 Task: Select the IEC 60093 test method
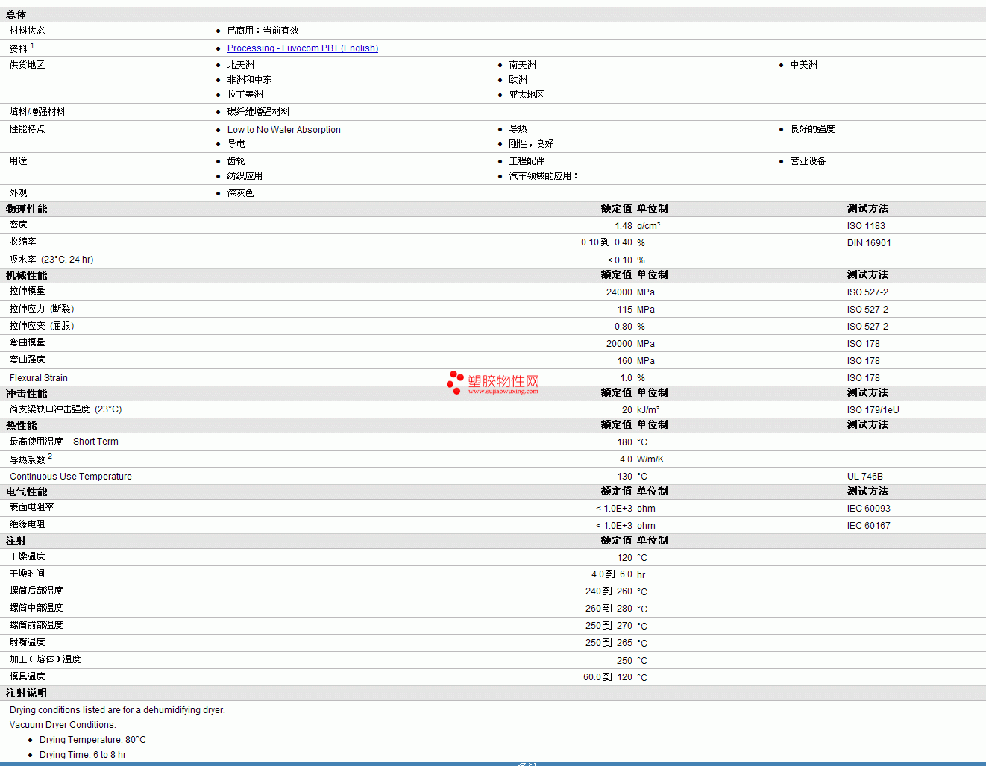click(869, 509)
